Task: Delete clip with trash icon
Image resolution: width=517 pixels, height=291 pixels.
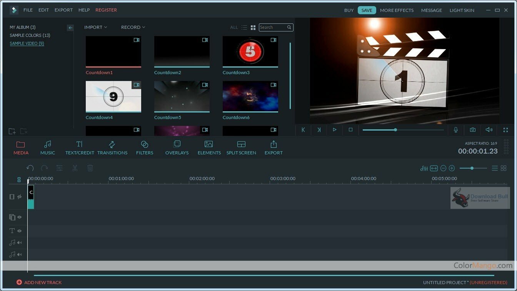Action: 90,168
